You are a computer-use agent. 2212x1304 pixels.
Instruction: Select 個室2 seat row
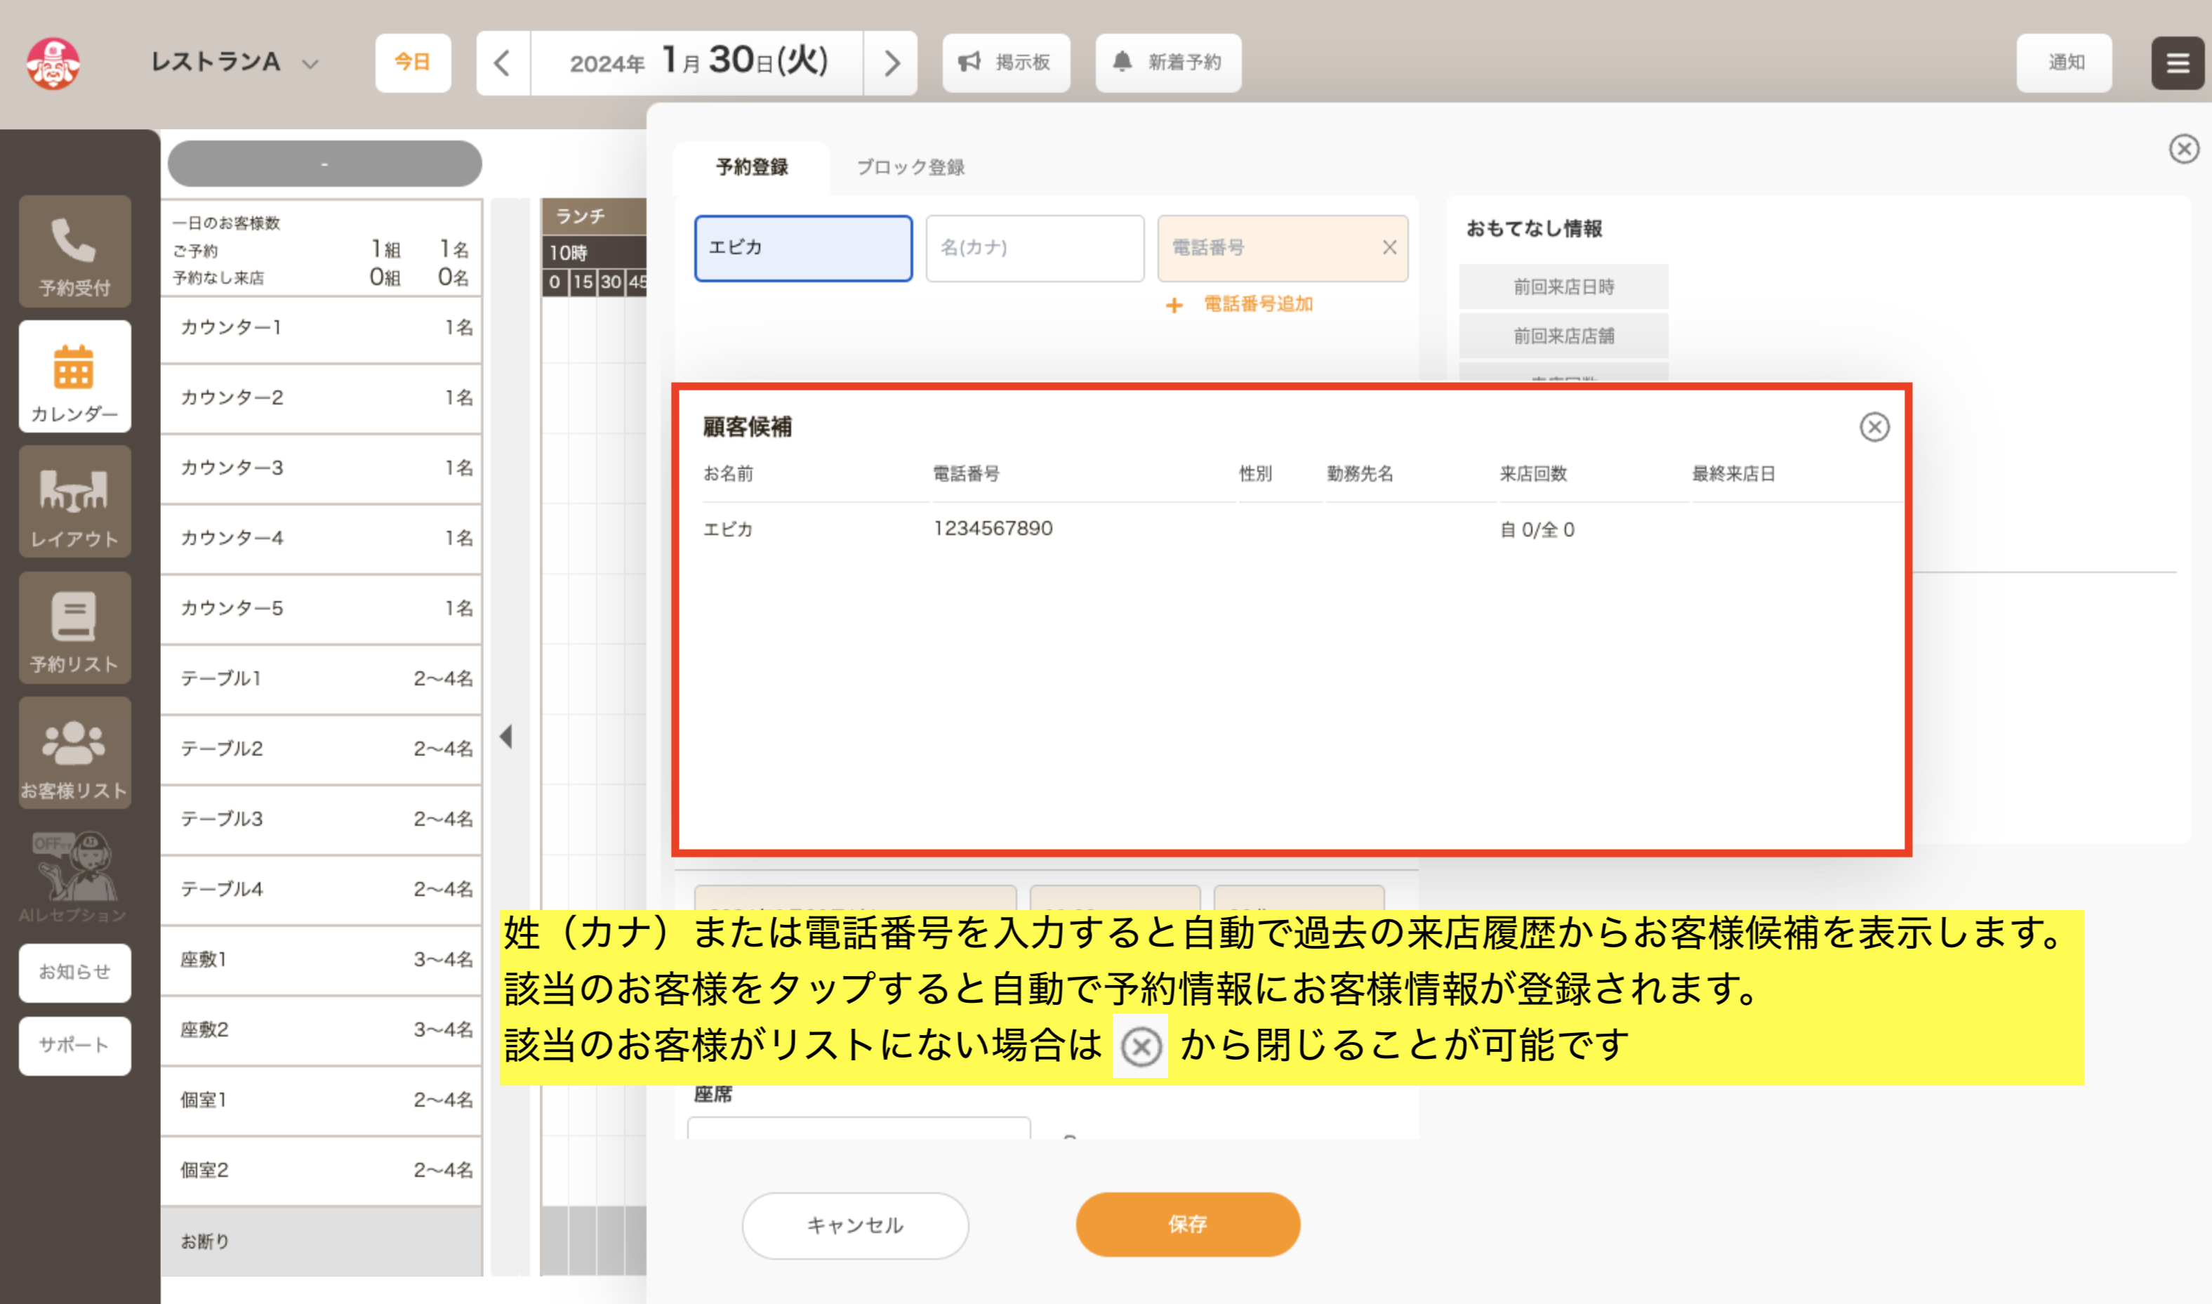322,1171
